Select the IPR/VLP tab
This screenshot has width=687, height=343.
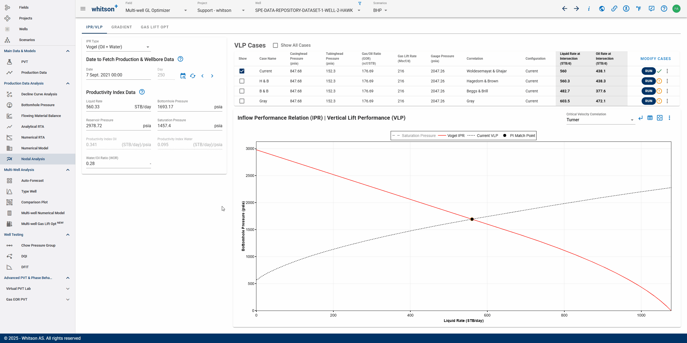(x=94, y=27)
